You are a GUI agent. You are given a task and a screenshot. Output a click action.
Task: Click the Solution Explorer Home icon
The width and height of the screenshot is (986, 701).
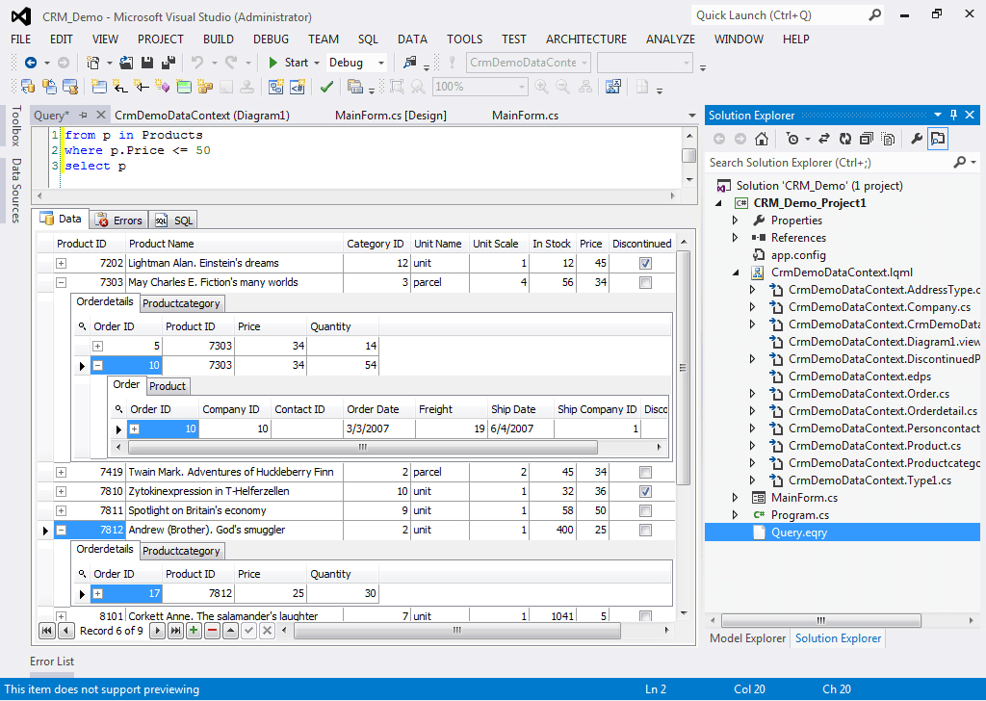(x=762, y=139)
